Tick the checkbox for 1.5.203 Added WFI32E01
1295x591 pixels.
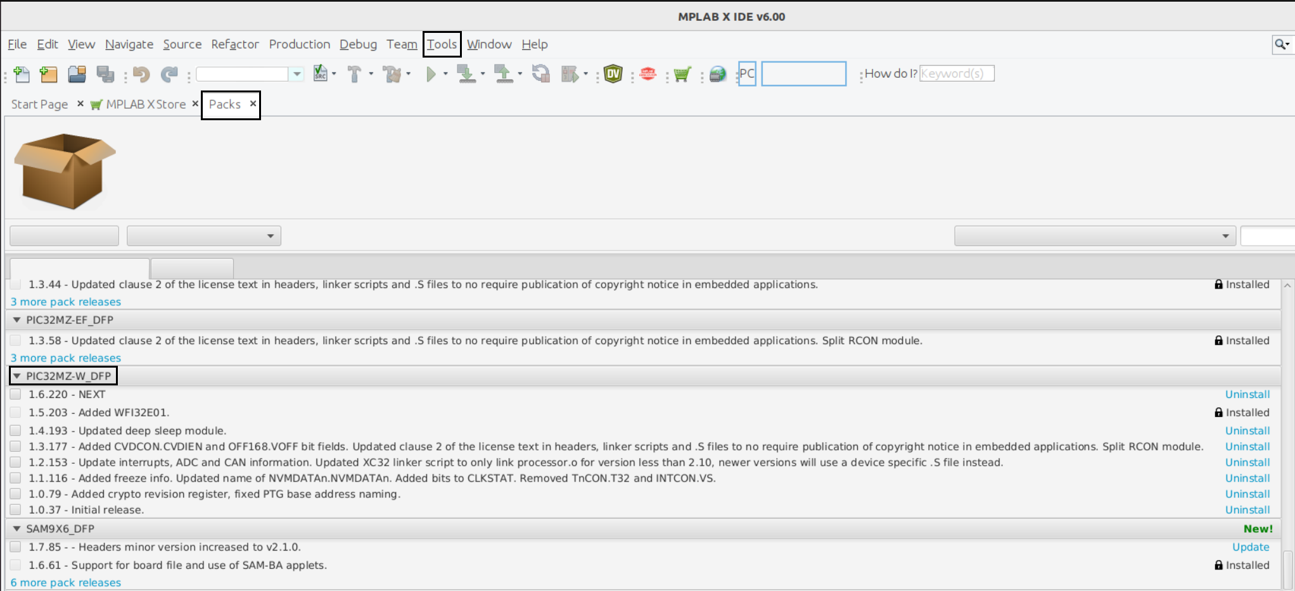coord(16,413)
